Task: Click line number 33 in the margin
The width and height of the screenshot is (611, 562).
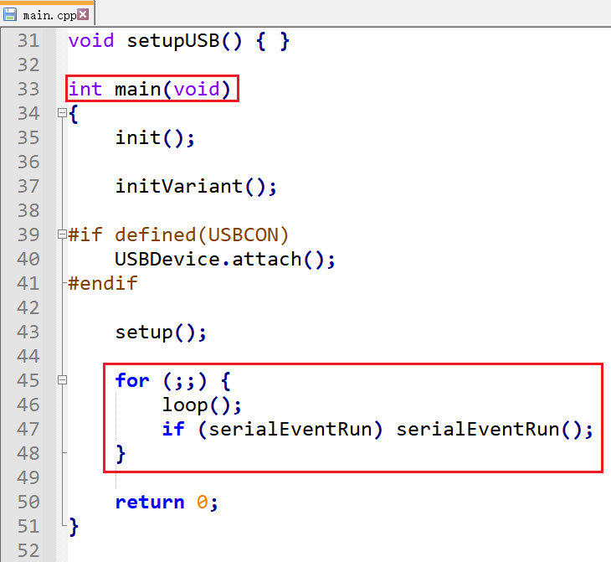Action: tap(28, 90)
